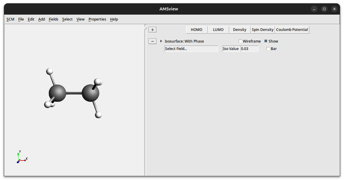The width and height of the screenshot is (344, 181).
Task: Enable the Bar checkbox
Action: 268,49
